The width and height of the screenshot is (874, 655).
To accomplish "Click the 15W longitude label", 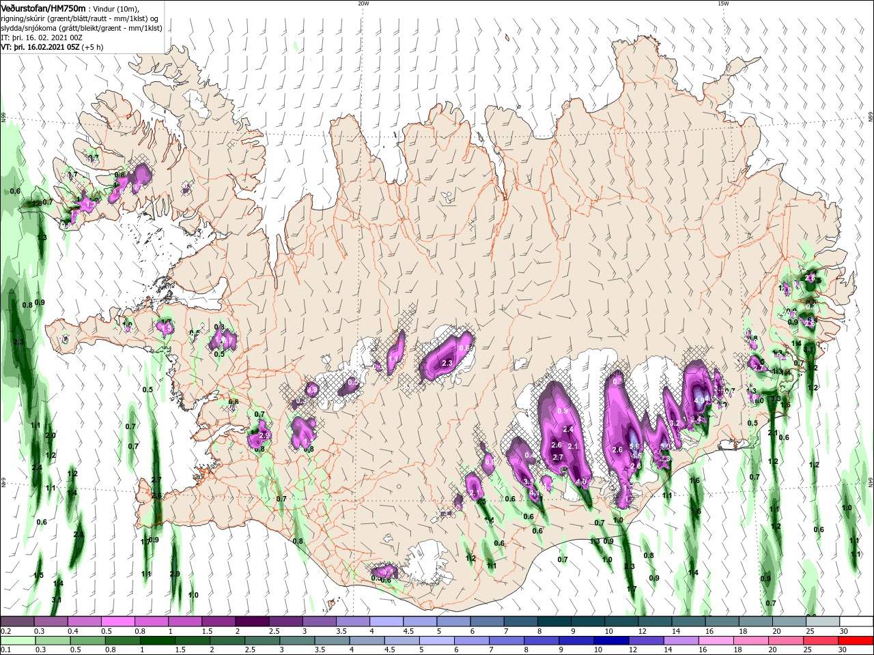I will coord(723,3).
